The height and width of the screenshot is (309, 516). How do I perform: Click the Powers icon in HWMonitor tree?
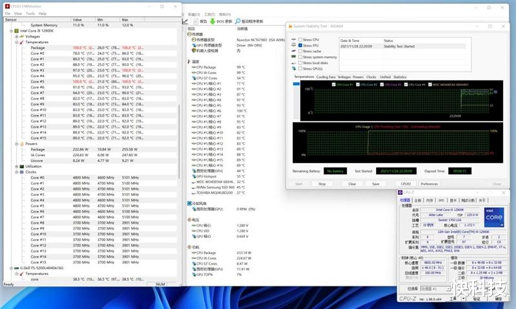[22, 144]
